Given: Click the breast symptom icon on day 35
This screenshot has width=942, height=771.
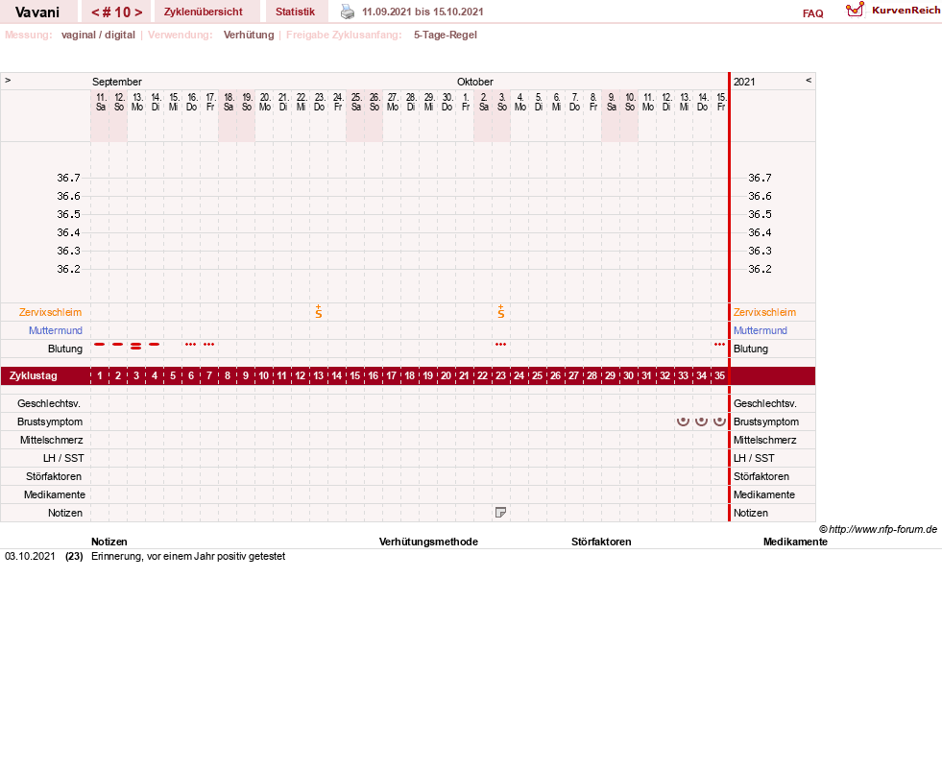Looking at the screenshot, I should (720, 422).
